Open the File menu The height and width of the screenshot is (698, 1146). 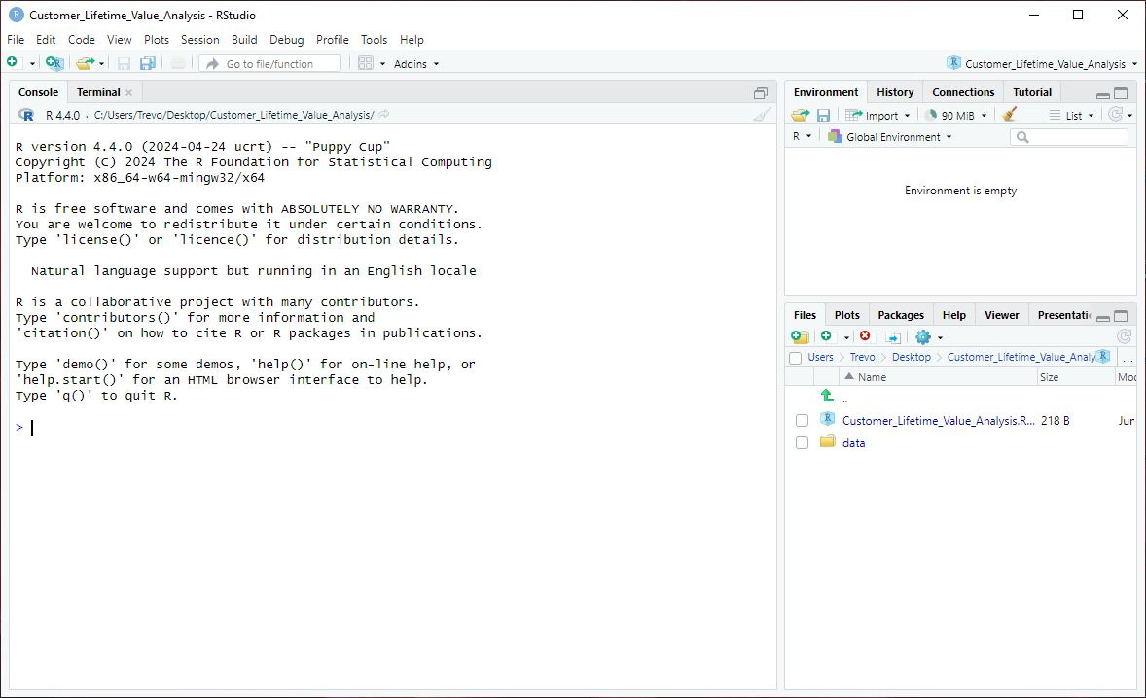[x=16, y=40]
